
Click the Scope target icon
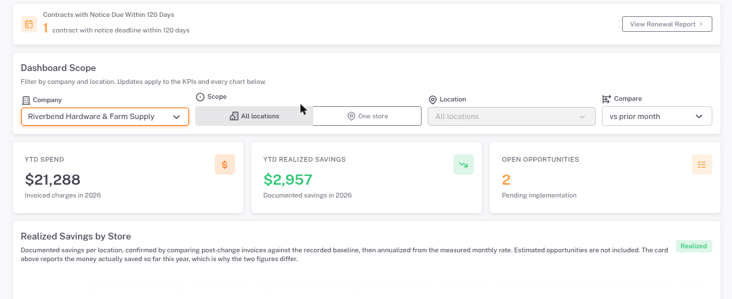click(200, 97)
